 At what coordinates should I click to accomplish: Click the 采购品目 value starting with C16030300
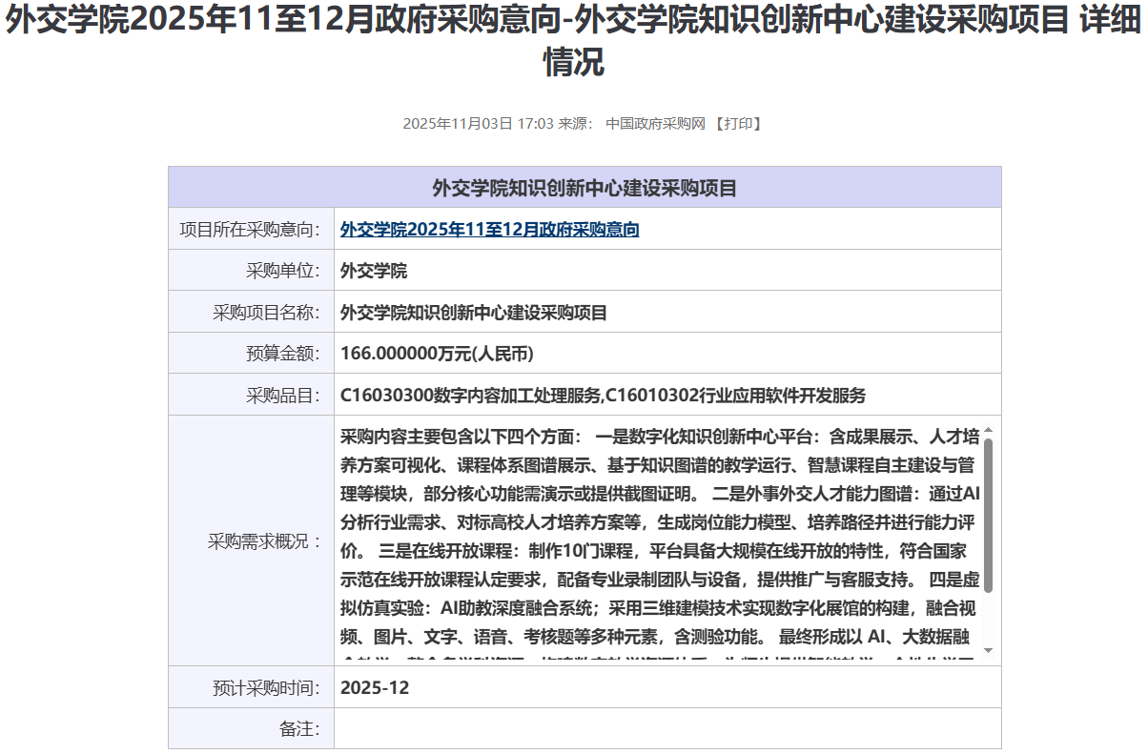coord(603,396)
